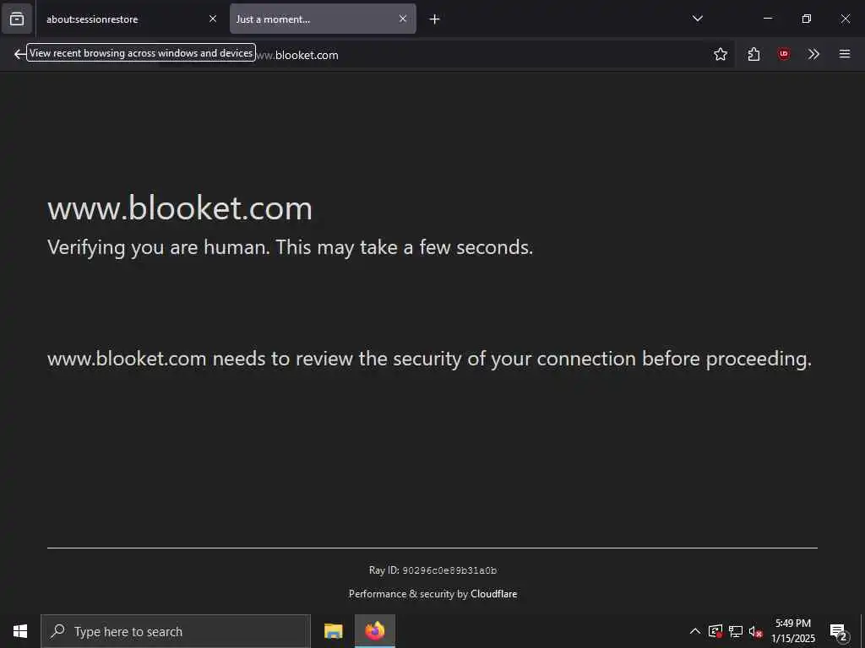Open a new tab with plus button

coord(434,19)
